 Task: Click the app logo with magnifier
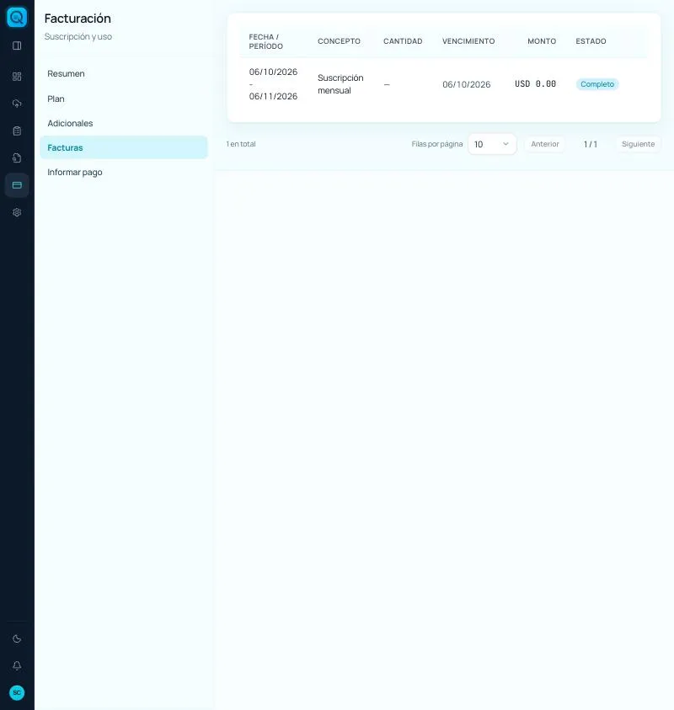click(x=17, y=17)
